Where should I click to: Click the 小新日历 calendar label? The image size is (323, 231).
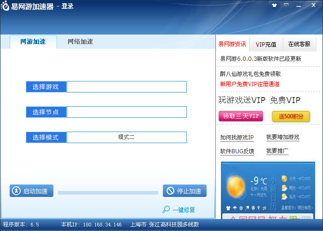pos(273,193)
